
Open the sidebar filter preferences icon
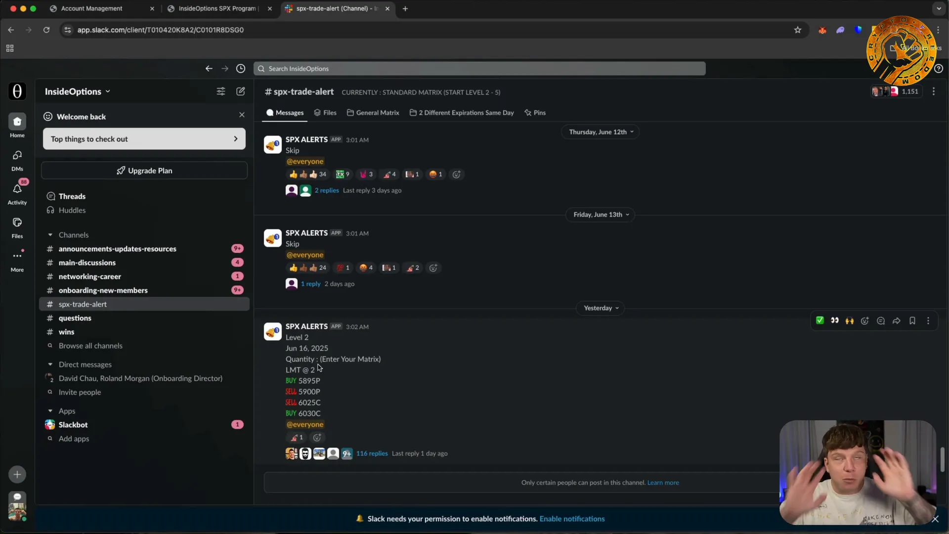click(x=221, y=91)
